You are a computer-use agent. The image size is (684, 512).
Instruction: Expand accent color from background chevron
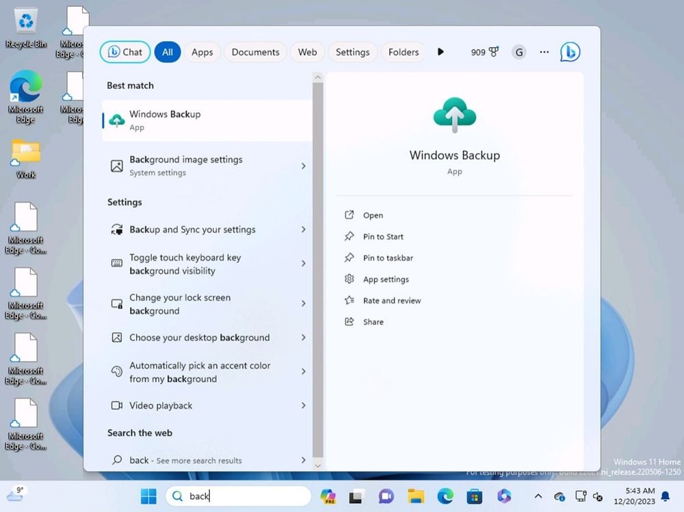click(303, 372)
